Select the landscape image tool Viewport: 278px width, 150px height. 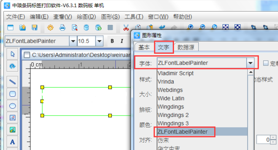point(13,130)
